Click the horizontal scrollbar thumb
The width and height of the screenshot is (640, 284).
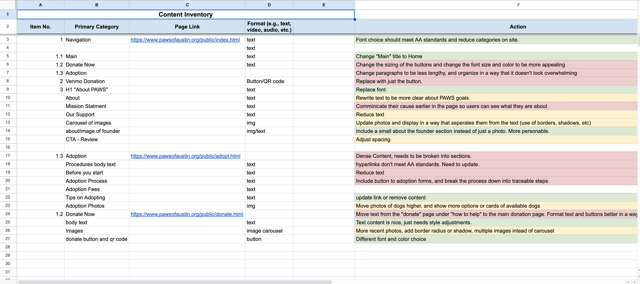175,282
